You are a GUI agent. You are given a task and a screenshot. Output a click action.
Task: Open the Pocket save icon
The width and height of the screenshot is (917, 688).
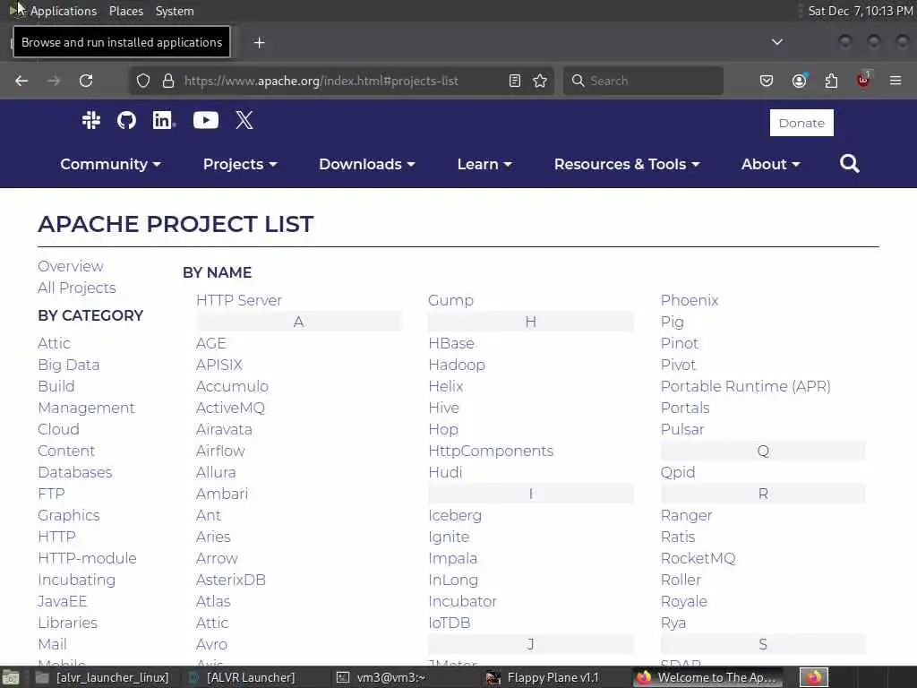click(767, 81)
